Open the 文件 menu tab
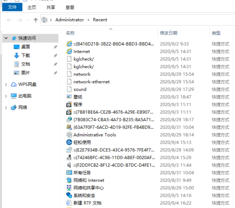The height and width of the screenshot is (208, 235). pos(12,7)
